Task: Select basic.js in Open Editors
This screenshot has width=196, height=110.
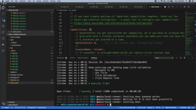Action: click(15, 13)
